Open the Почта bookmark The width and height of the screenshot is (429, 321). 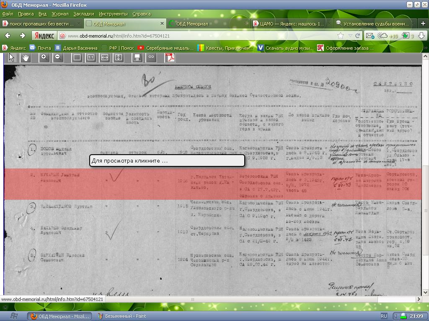(40, 48)
